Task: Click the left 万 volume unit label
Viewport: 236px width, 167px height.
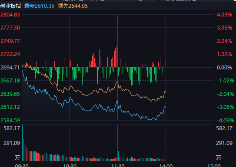Action: click(17, 158)
